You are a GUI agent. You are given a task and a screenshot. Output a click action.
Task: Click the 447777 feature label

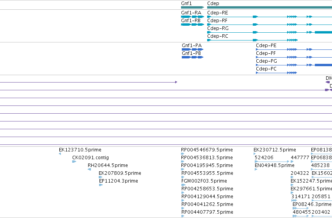[300, 158]
